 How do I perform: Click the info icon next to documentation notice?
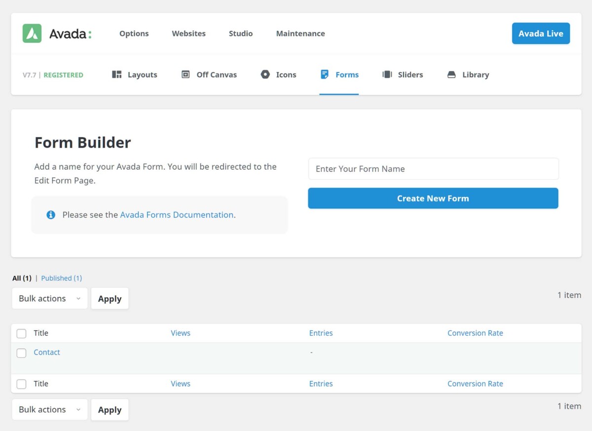click(x=51, y=215)
